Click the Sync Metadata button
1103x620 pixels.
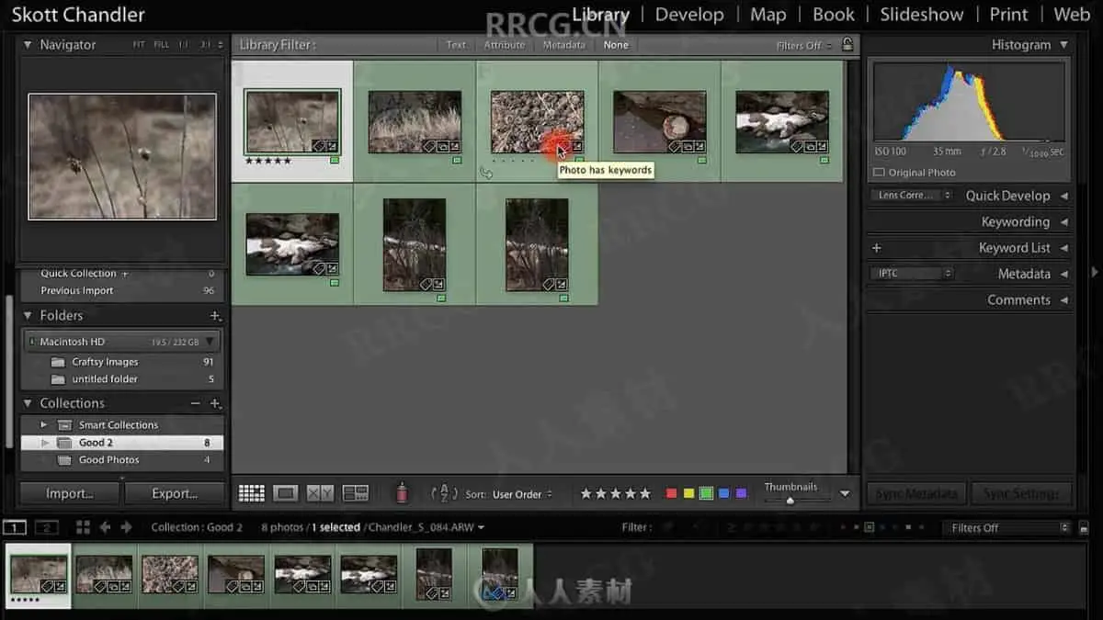pos(915,493)
